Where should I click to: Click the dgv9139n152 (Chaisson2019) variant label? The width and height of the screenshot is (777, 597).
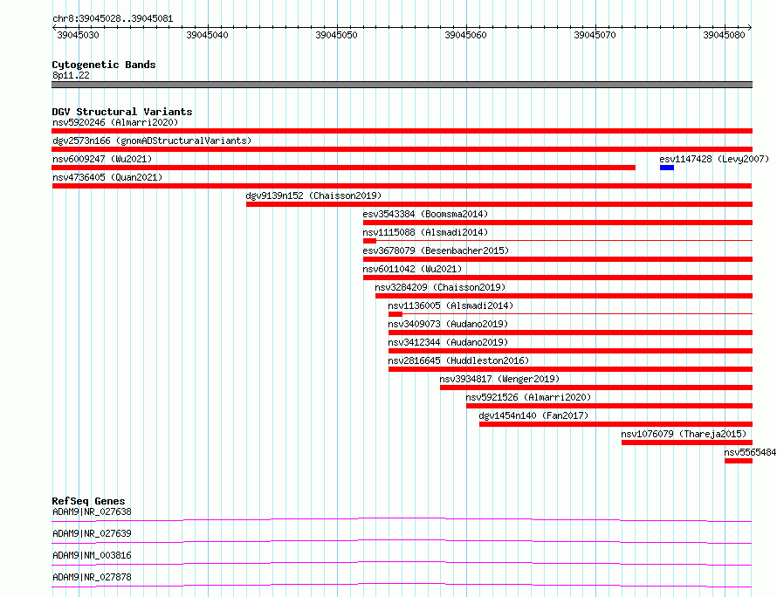tap(313, 196)
